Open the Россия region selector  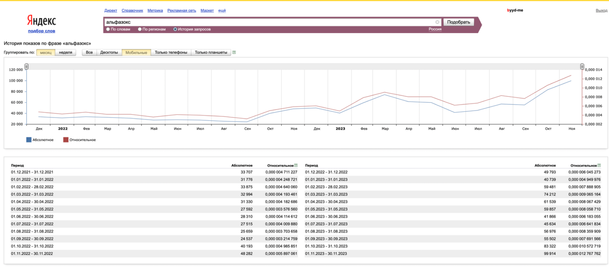[435, 29]
